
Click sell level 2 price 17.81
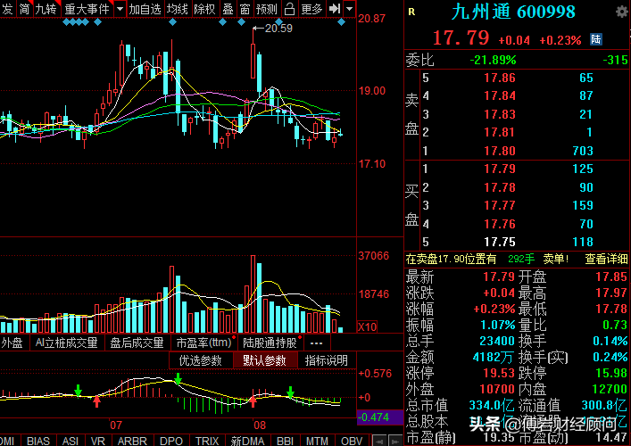click(500, 132)
